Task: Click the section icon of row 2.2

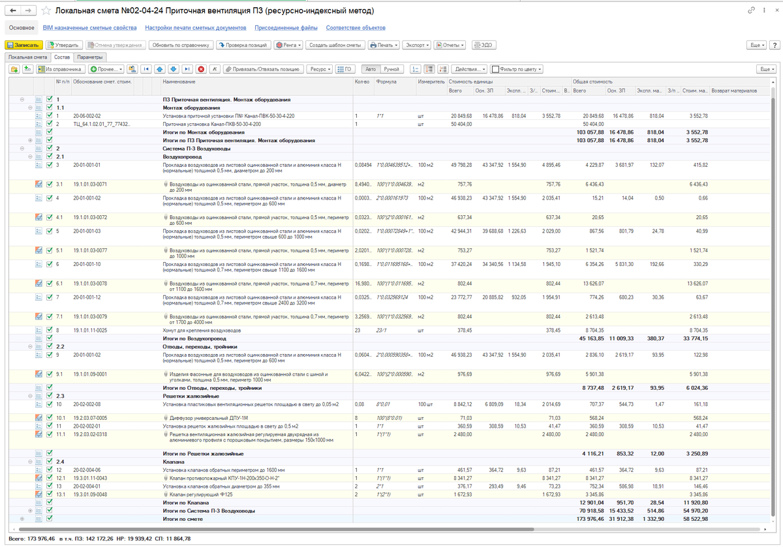Action: pyautogui.click(x=38, y=347)
